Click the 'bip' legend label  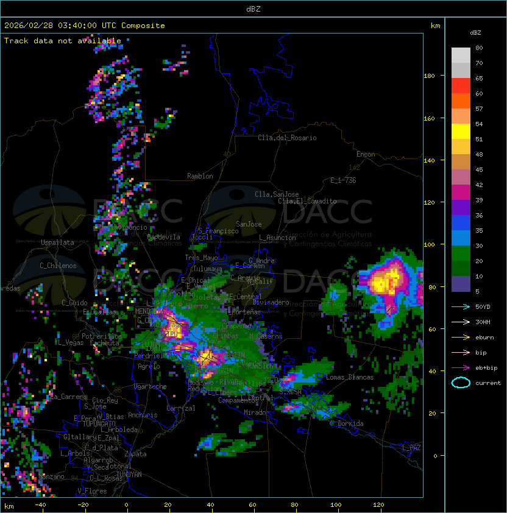(x=481, y=353)
